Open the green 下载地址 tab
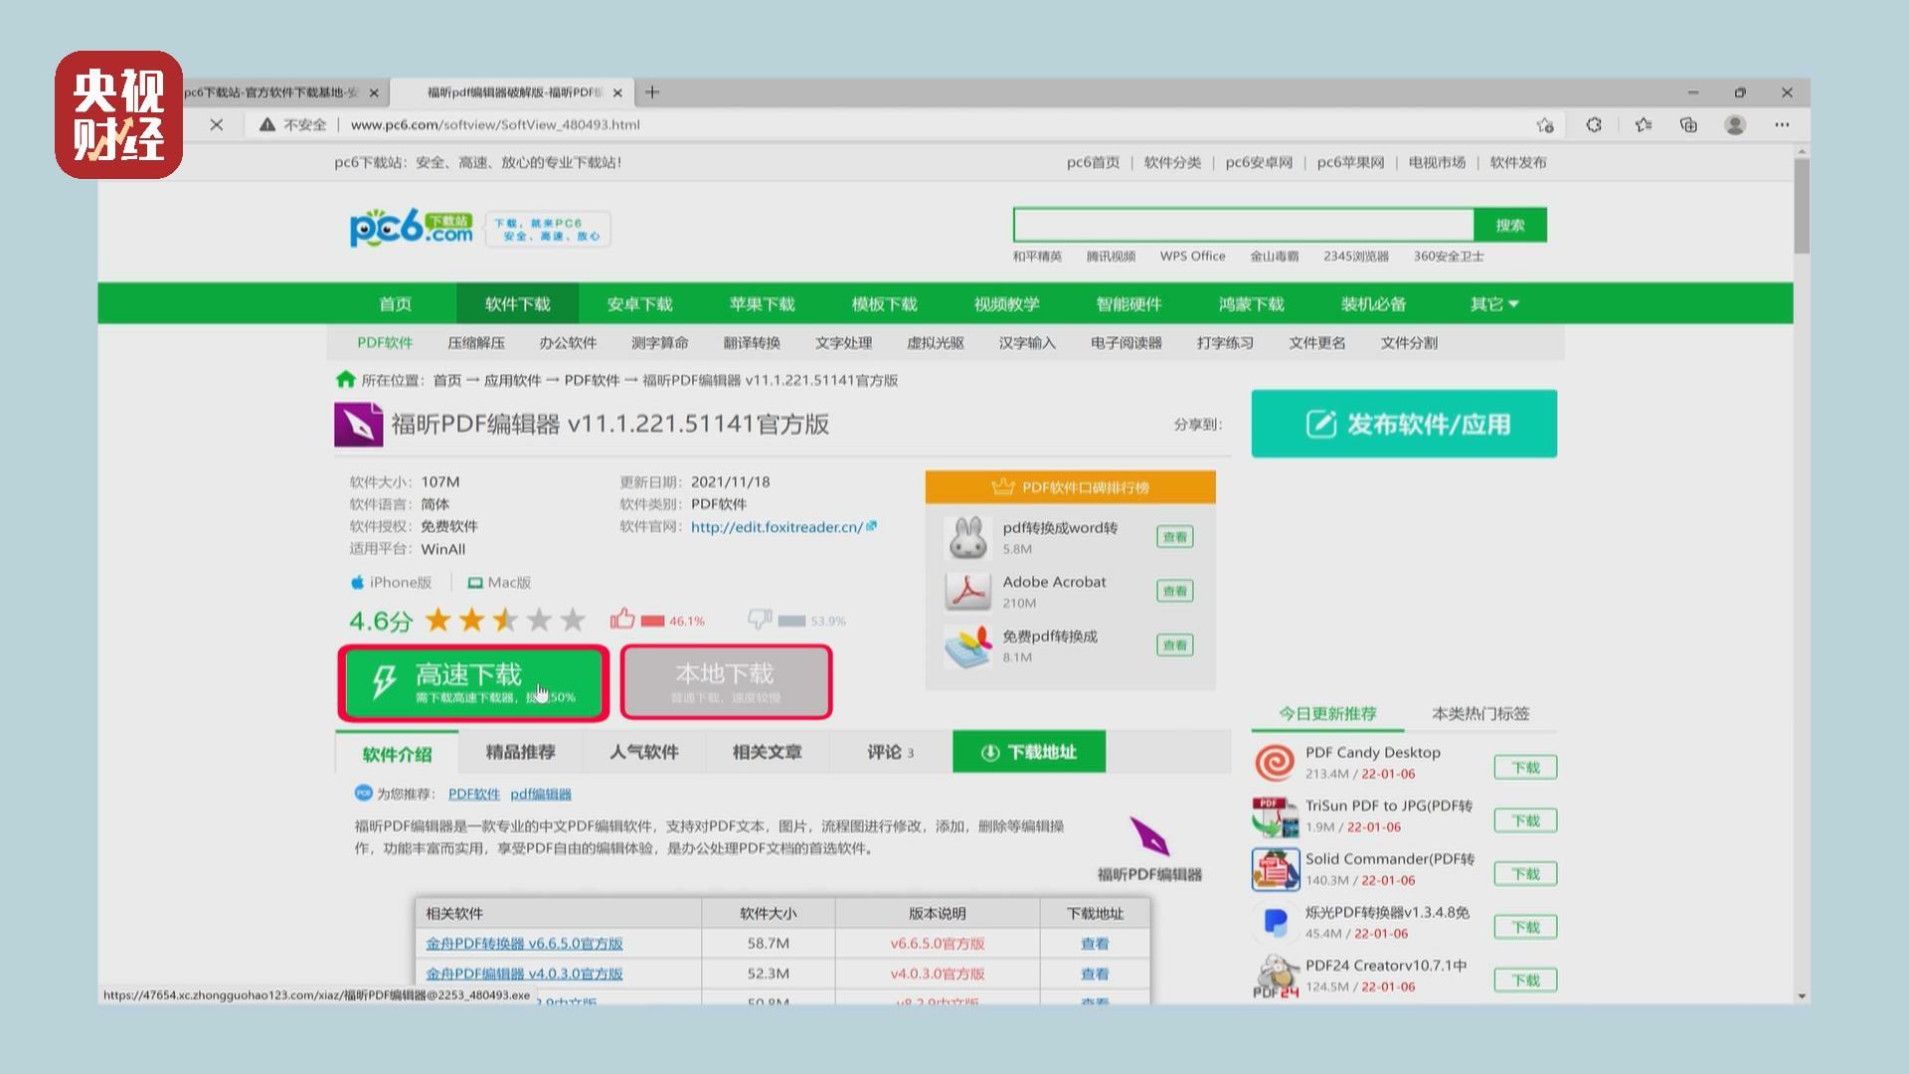1909x1074 pixels. (x=1029, y=753)
